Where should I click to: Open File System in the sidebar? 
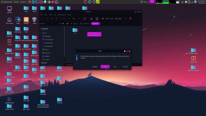48,40
